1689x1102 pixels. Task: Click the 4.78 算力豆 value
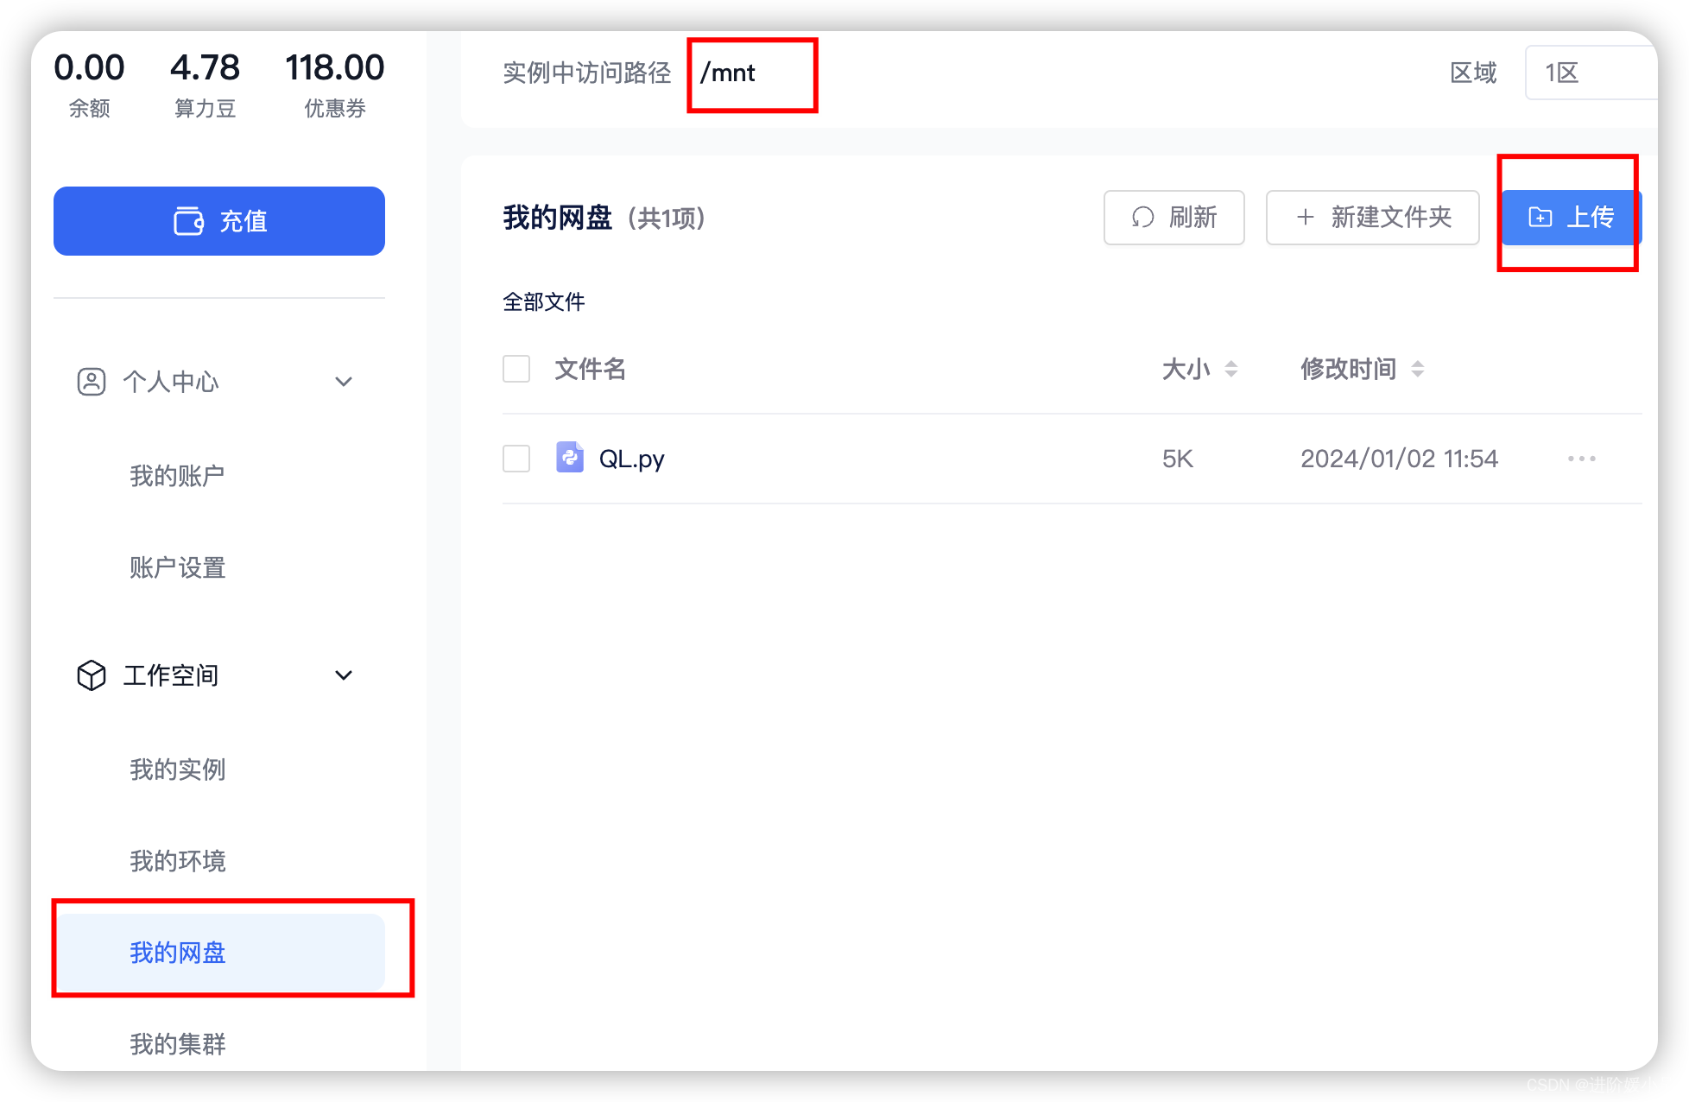tap(205, 67)
